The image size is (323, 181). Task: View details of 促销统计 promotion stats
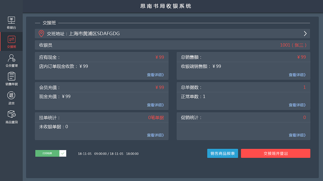(297, 135)
